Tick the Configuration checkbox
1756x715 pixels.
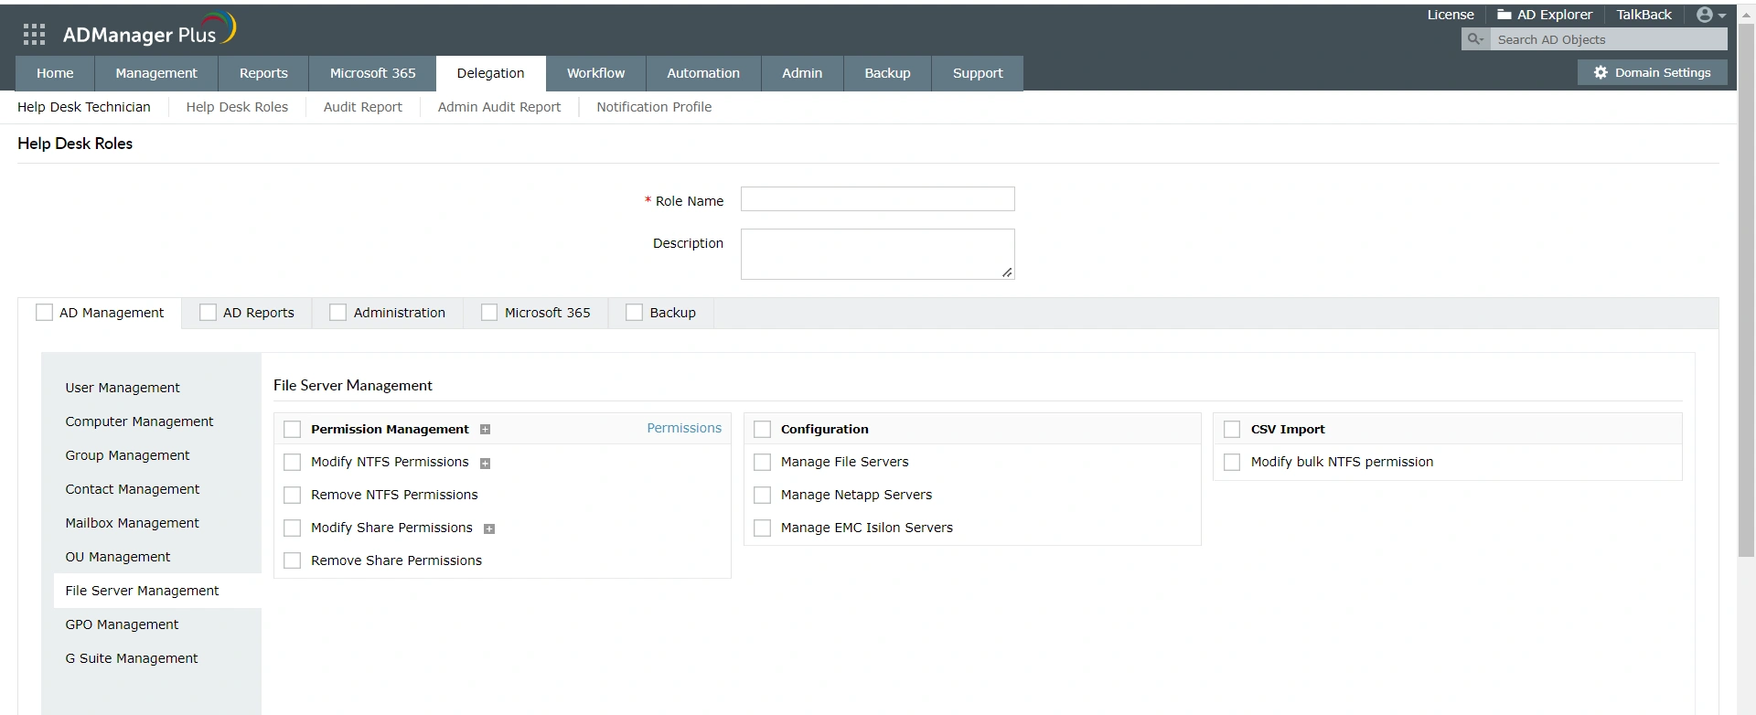[x=763, y=429]
